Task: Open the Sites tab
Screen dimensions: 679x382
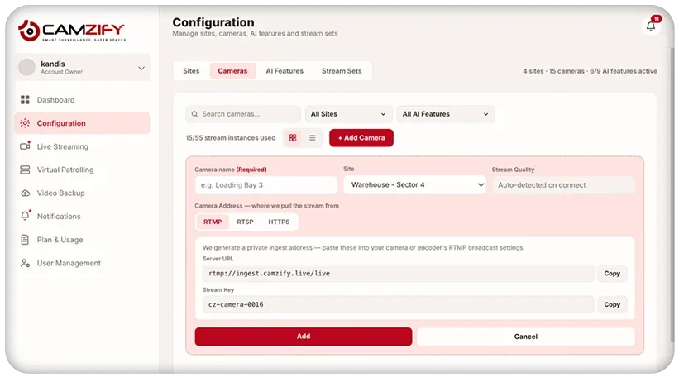Action: (191, 71)
